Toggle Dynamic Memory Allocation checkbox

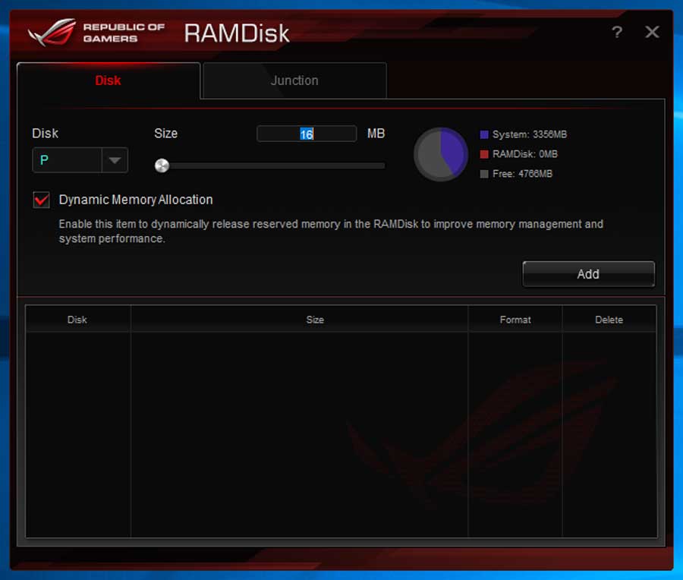pyautogui.click(x=42, y=200)
